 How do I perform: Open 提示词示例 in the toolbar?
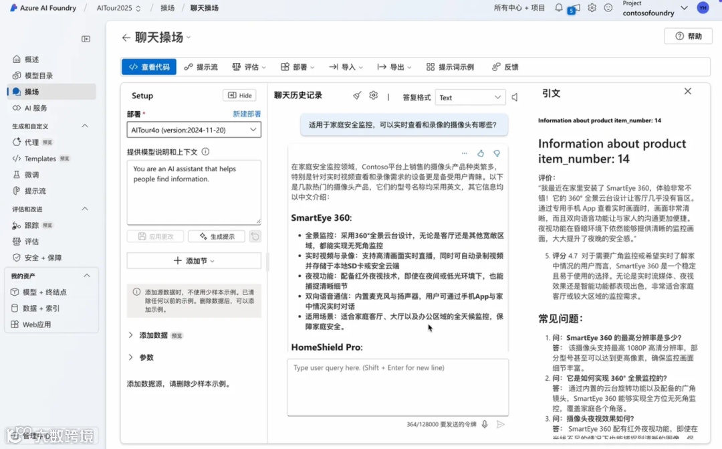[450, 67]
